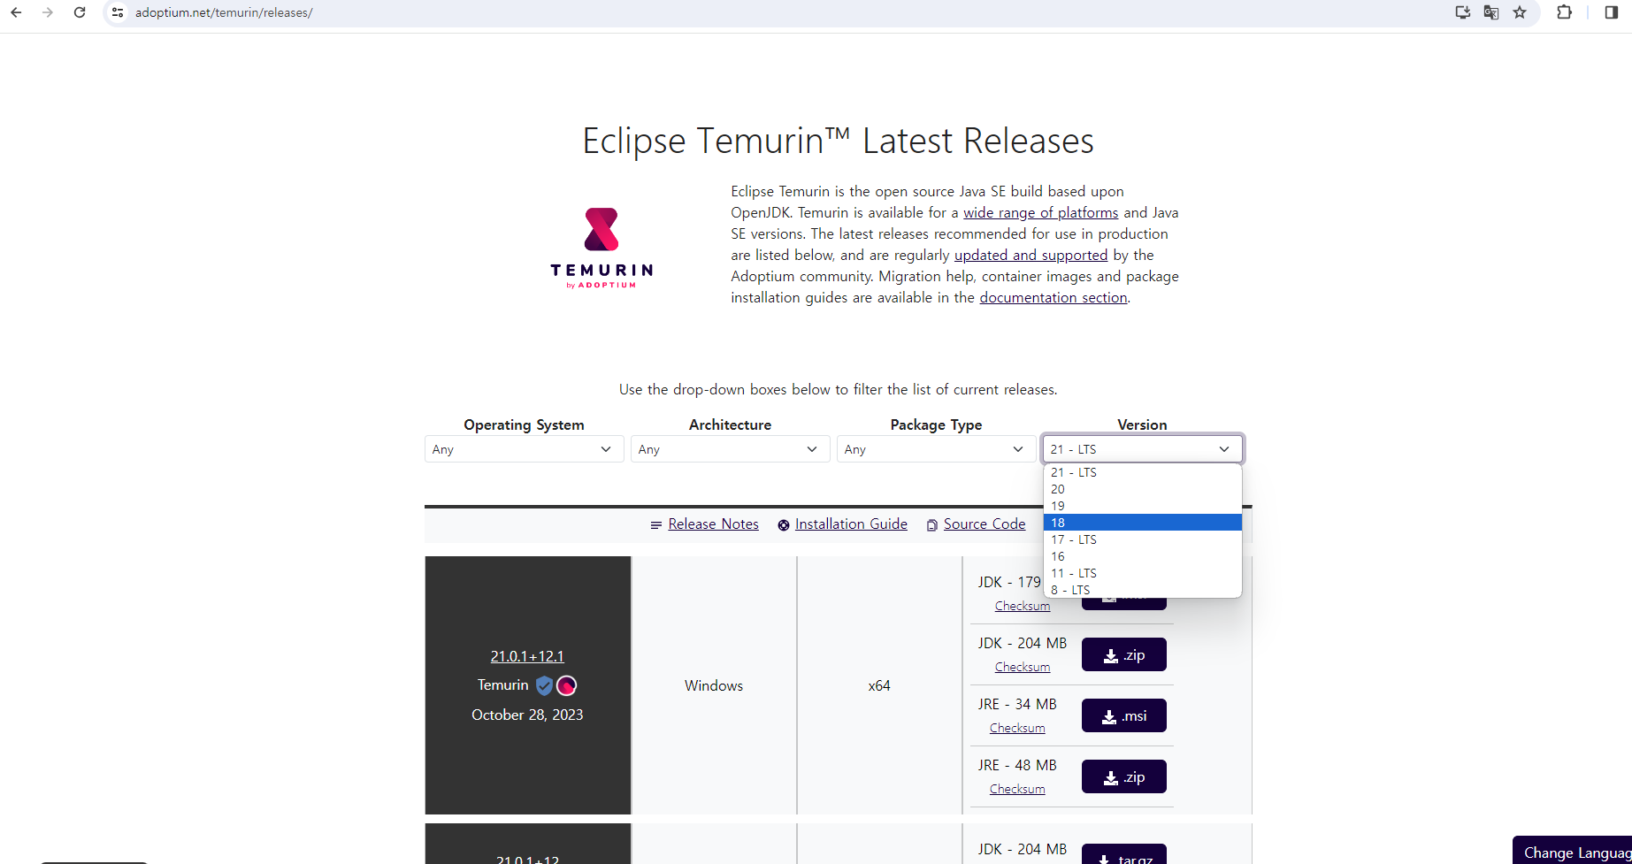Open site information icon in address bar
The width and height of the screenshot is (1632, 864).
coord(117,12)
